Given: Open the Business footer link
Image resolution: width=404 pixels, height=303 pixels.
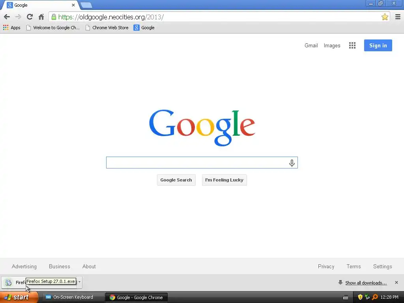Looking at the screenshot, I should click(60, 266).
